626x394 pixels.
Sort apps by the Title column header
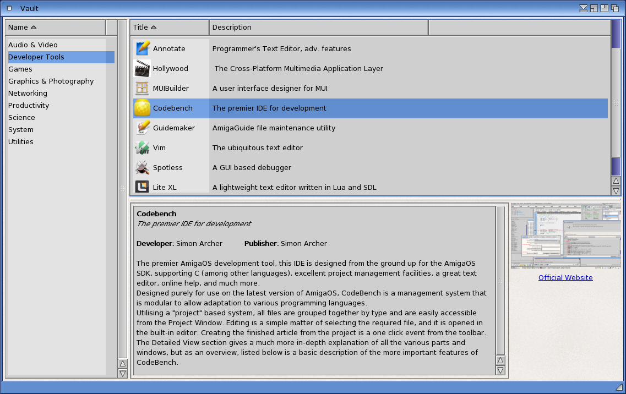170,28
